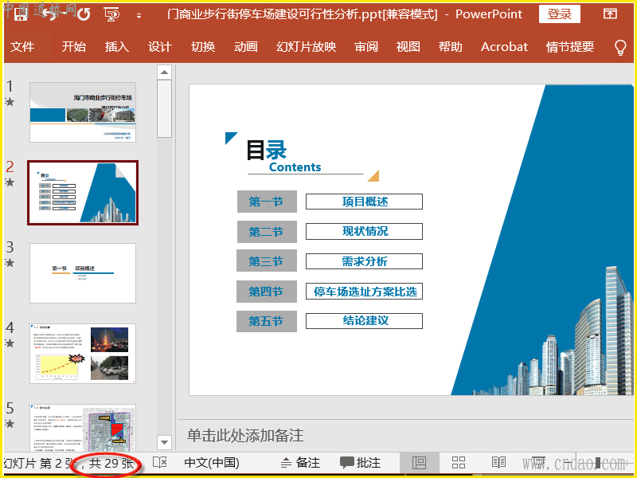Click animation star icon beside slide 2
Screen dimensions: 637x478
click(x=10, y=182)
